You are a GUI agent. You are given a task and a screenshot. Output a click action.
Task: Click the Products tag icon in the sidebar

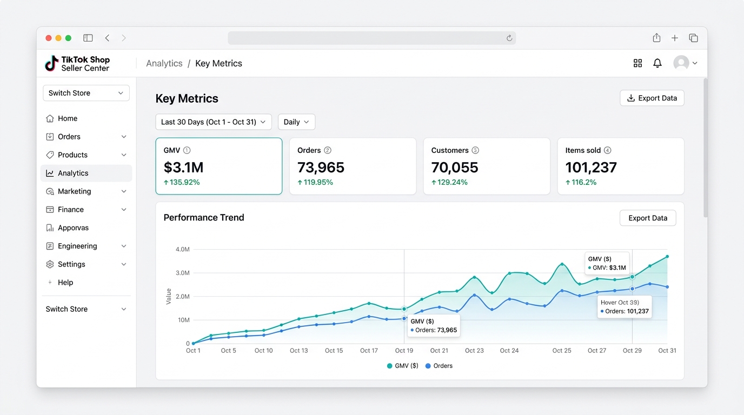[50, 155]
